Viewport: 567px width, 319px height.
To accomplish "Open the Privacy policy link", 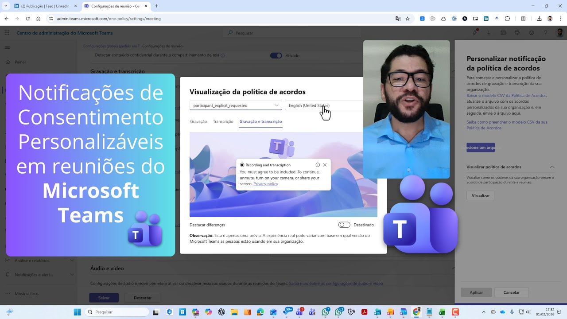I will click(266, 183).
